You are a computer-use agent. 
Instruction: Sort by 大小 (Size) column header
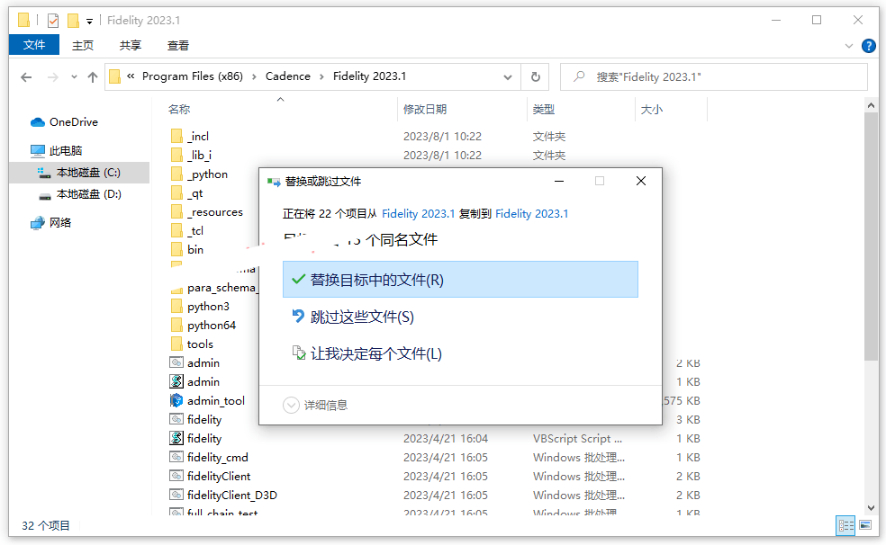click(x=652, y=110)
